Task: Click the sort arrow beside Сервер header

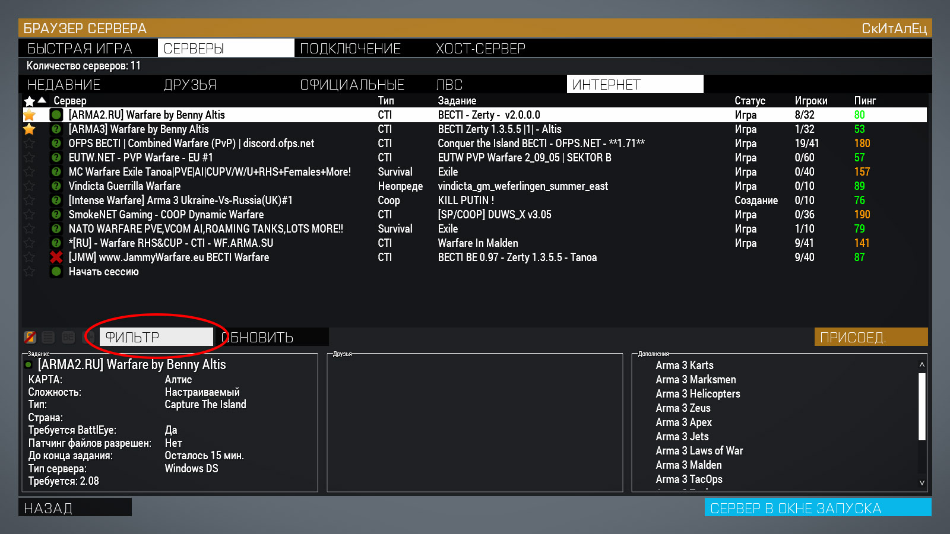Action: [42, 100]
